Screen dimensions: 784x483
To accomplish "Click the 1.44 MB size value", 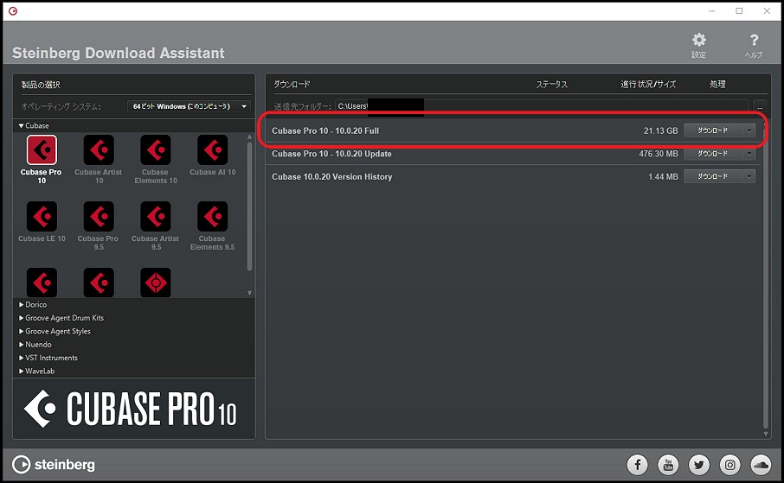I will coord(663,177).
